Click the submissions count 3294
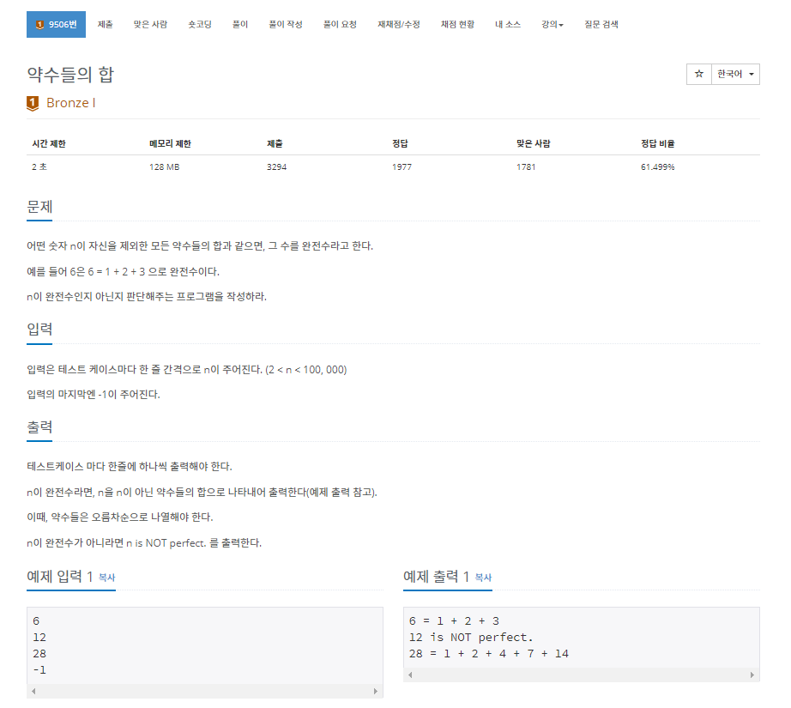Viewport: 791px width, 708px height. coord(276,167)
